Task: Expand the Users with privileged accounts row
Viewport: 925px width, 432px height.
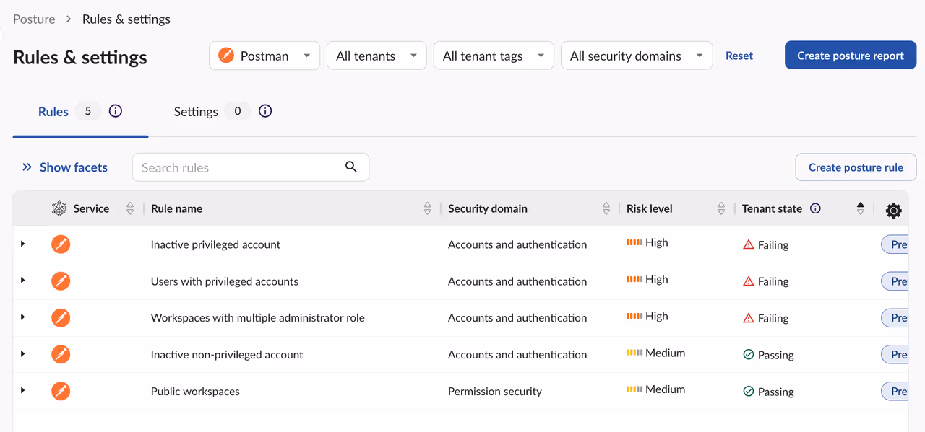Action: click(23, 281)
